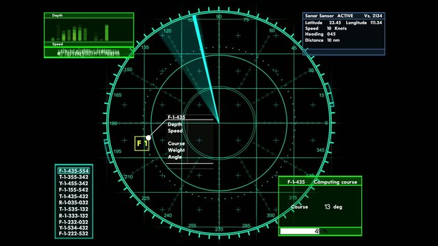This screenshot has height=246, width=438.
Task: Click the white target dot beside F1
Action: coord(149,137)
